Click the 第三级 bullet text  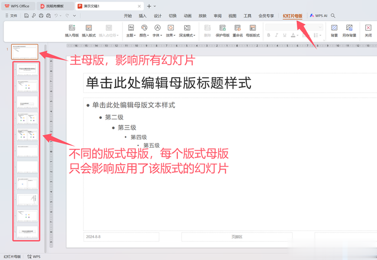[x=127, y=128]
